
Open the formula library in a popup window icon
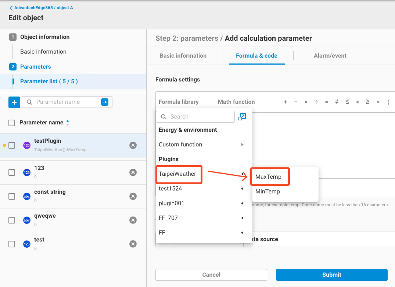pyautogui.click(x=242, y=116)
